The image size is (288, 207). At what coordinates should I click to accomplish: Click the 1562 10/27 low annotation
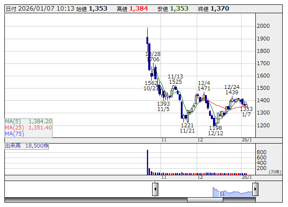[x=151, y=86]
